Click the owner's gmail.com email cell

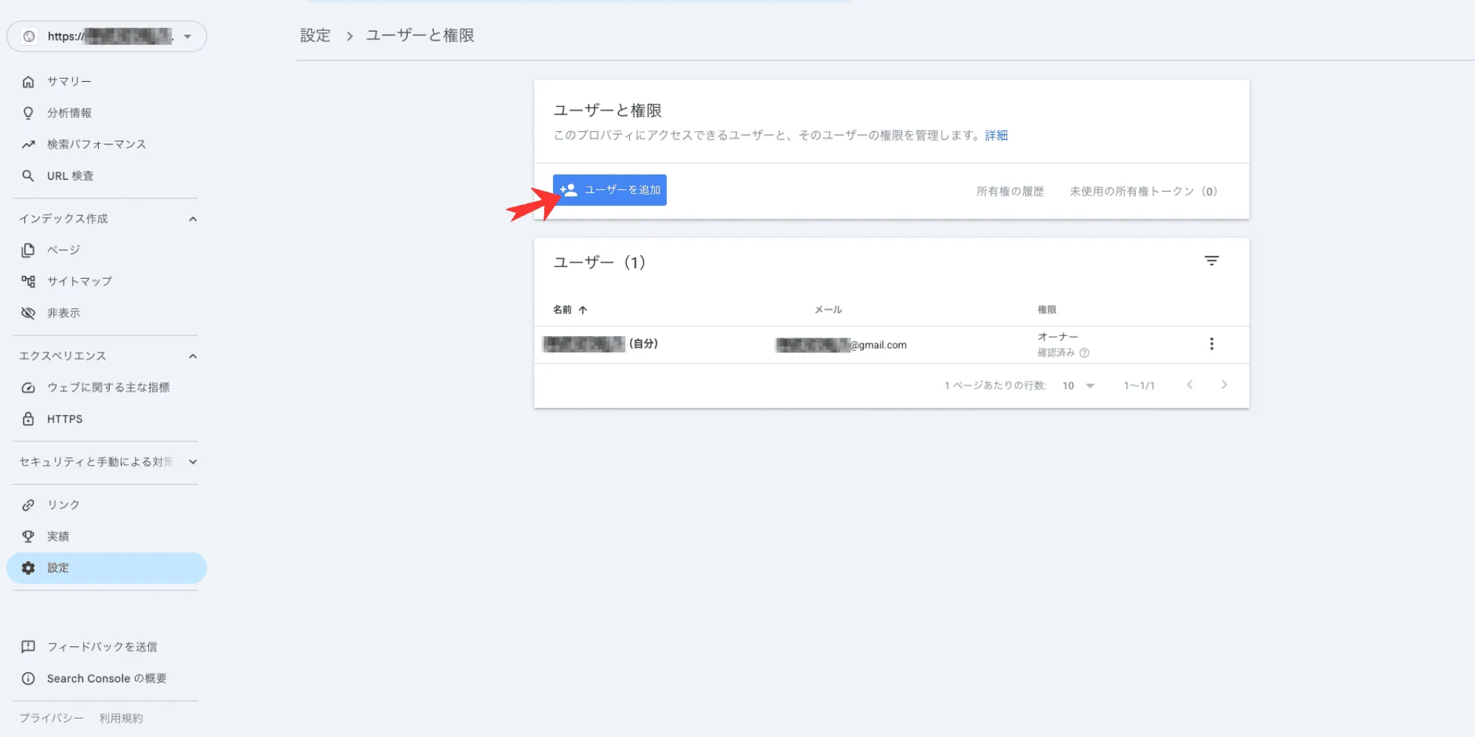click(841, 345)
